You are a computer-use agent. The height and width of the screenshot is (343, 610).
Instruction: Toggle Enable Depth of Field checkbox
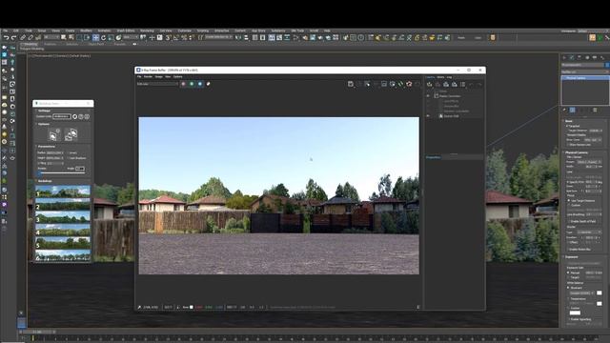point(569,221)
